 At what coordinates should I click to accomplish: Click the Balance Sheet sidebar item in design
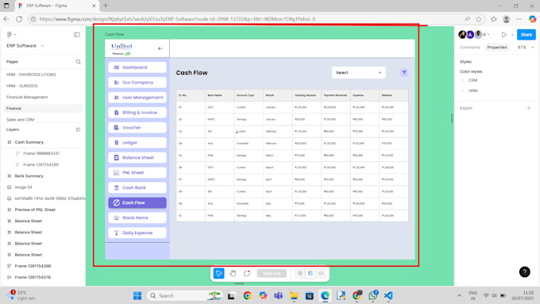click(x=137, y=158)
